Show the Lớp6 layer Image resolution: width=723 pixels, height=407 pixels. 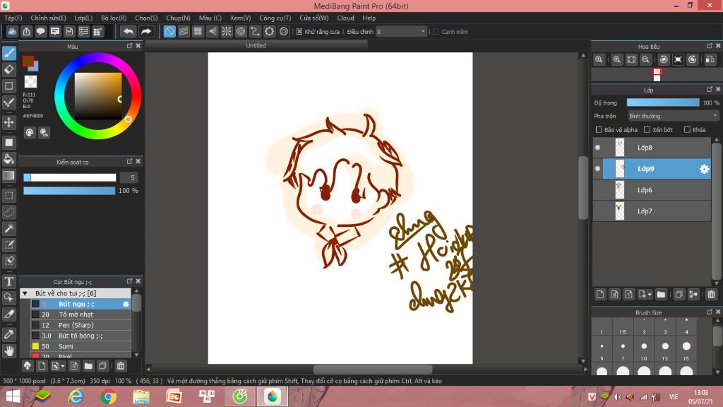pos(597,190)
